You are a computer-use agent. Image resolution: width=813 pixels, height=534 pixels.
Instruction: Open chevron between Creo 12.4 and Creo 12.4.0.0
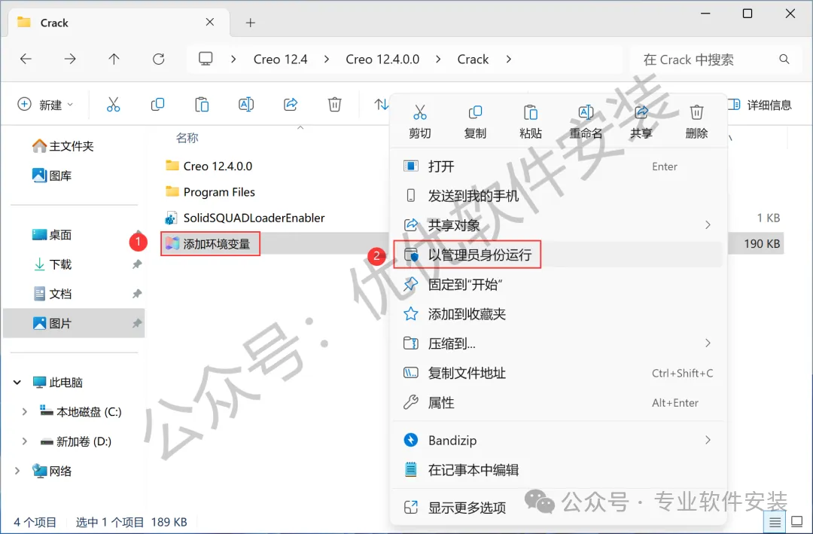[326, 60]
